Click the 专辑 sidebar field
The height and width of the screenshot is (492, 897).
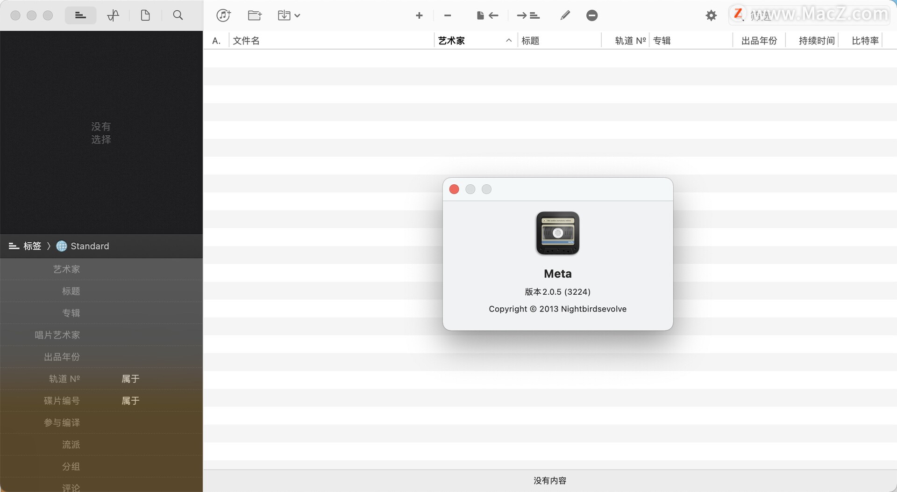tap(101, 313)
